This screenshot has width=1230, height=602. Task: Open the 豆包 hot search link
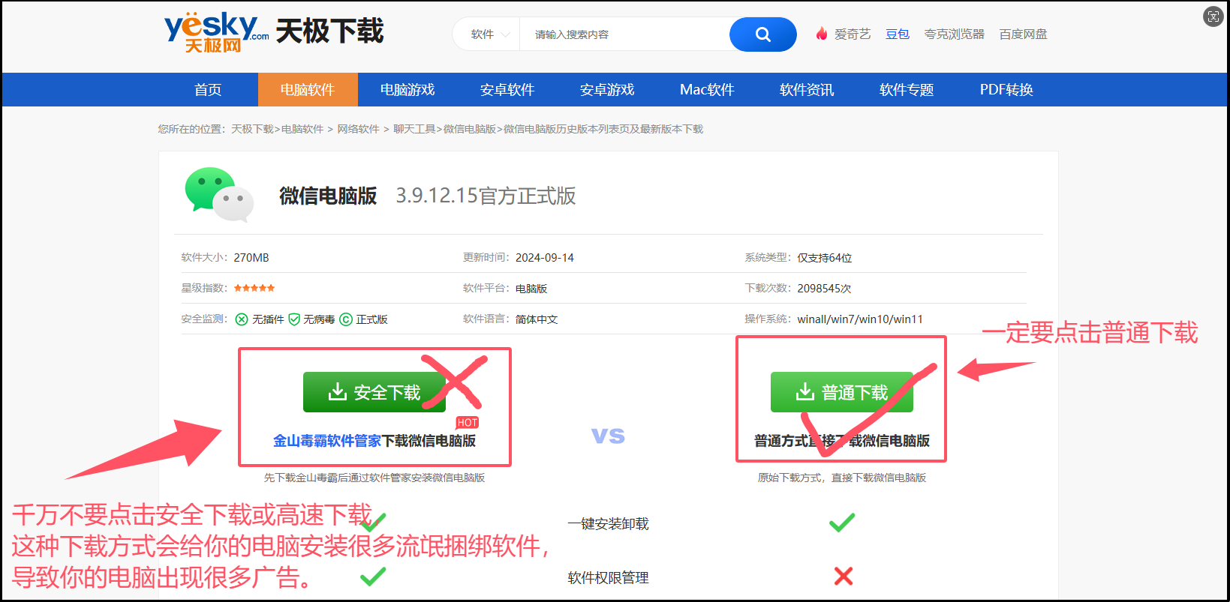click(x=898, y=34)
